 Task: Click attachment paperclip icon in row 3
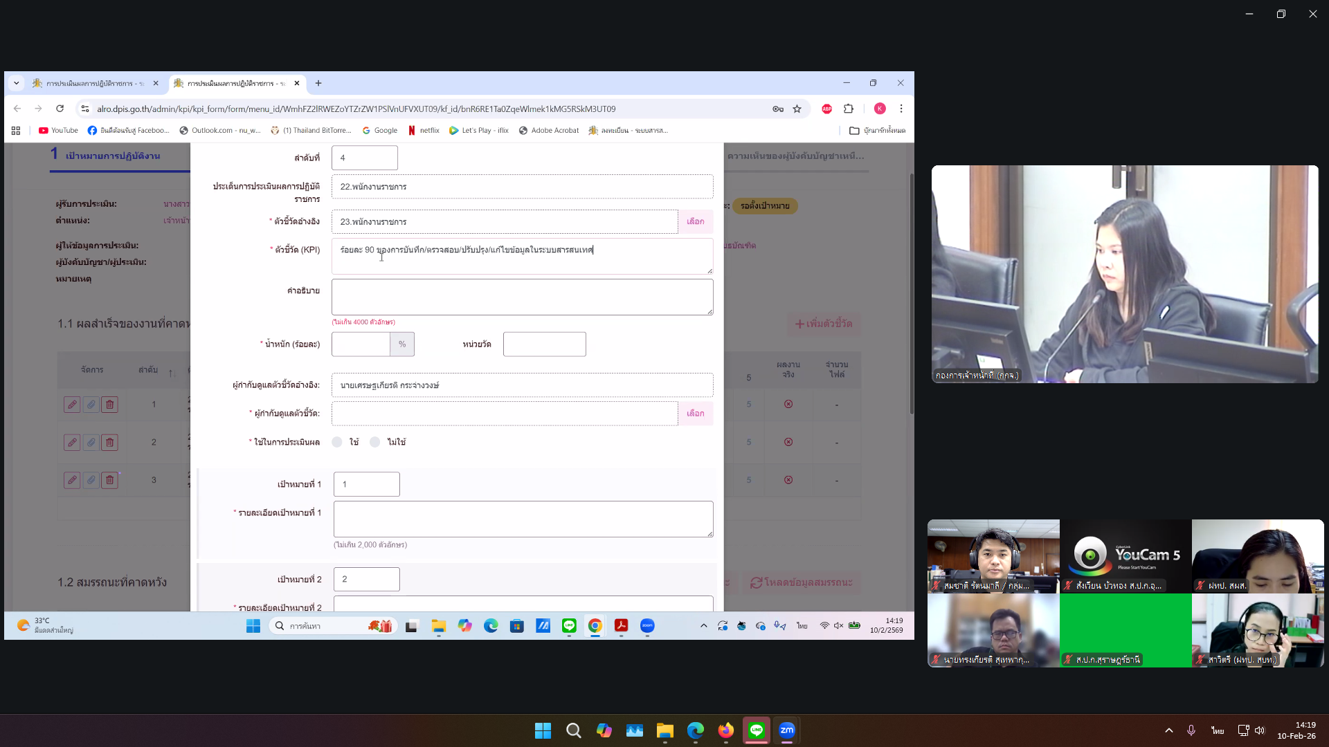tap(91, 480)
